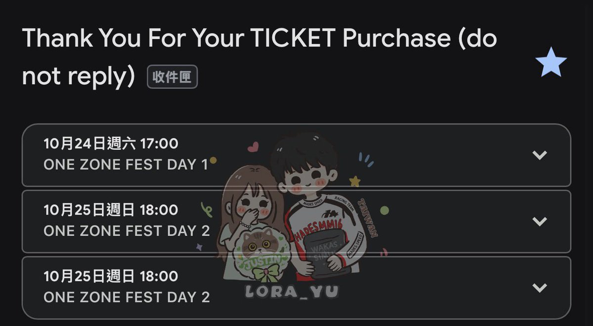Click the Thank You For Your TICKET subject

(259, 58)
